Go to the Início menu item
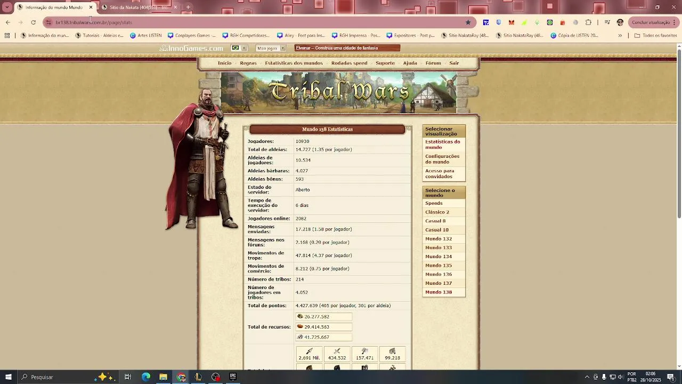682x384 pixels. [x=224, y=63]
